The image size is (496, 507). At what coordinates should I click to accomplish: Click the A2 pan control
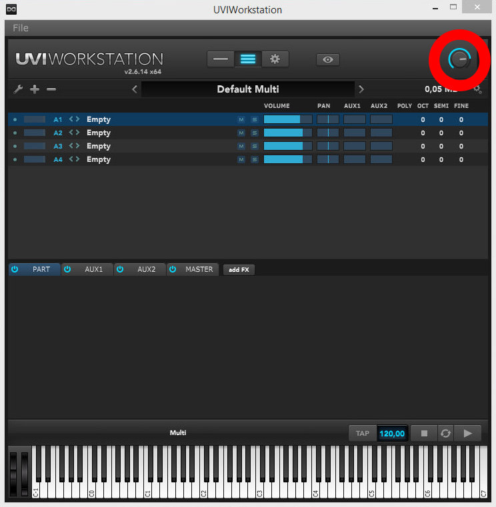328,133
